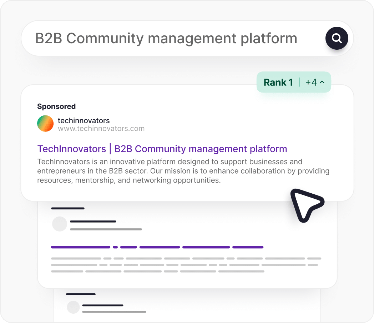Click the second result's gray avatar circle
374x323 pixels.
pos(60,224)
